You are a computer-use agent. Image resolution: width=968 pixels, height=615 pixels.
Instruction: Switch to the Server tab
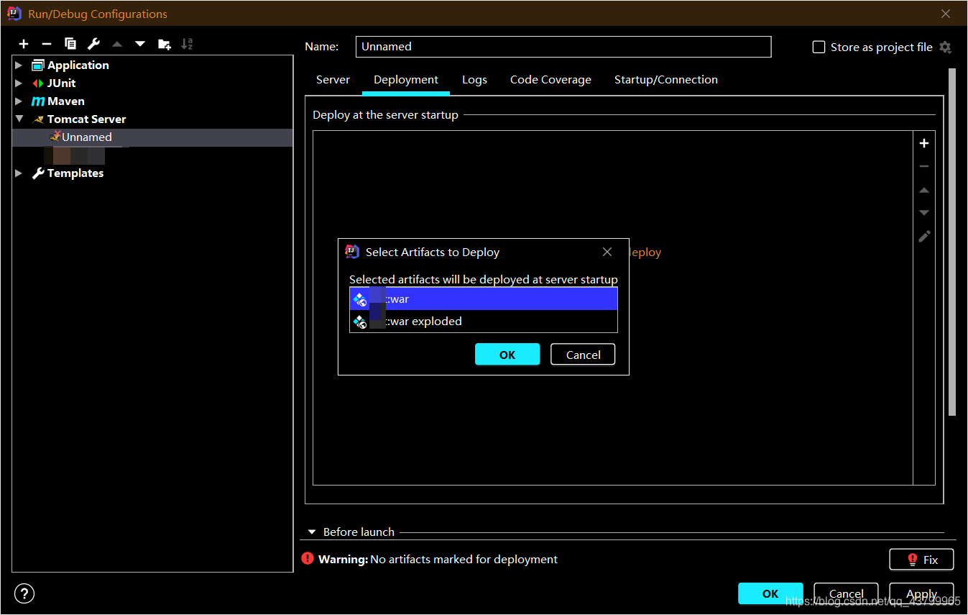coord(333,80)
